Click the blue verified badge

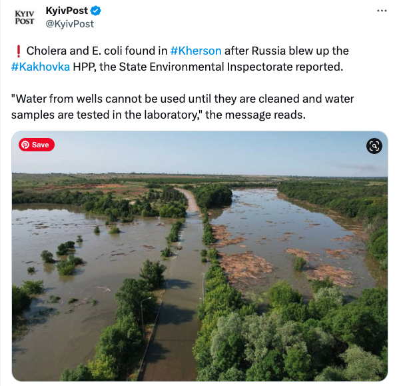96,11
